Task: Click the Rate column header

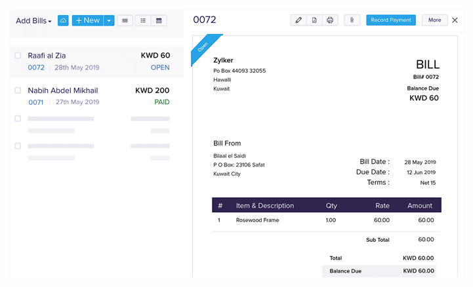Action: 382,206
